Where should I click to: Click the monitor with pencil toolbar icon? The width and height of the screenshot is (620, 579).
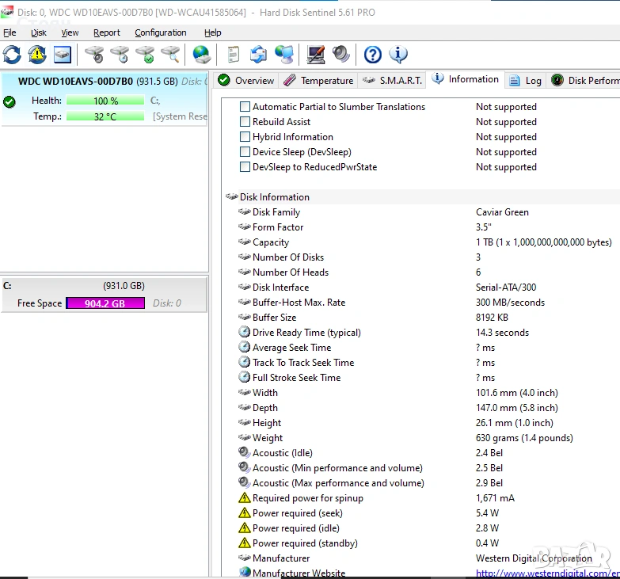click(x=316, y=55)
